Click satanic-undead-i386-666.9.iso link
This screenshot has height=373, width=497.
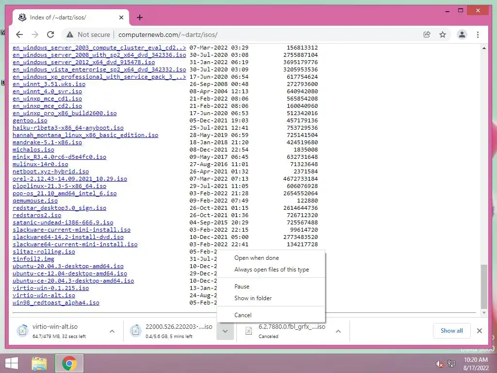point(63,222)
